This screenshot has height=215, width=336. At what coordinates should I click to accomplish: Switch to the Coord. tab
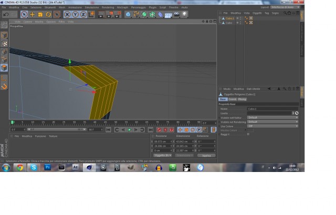pos(232,99)
